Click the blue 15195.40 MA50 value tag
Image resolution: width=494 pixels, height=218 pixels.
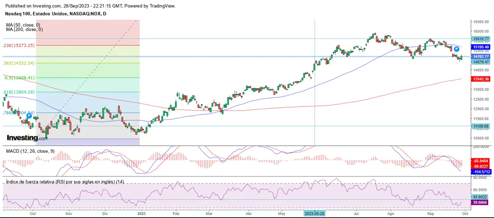point(481,47)
